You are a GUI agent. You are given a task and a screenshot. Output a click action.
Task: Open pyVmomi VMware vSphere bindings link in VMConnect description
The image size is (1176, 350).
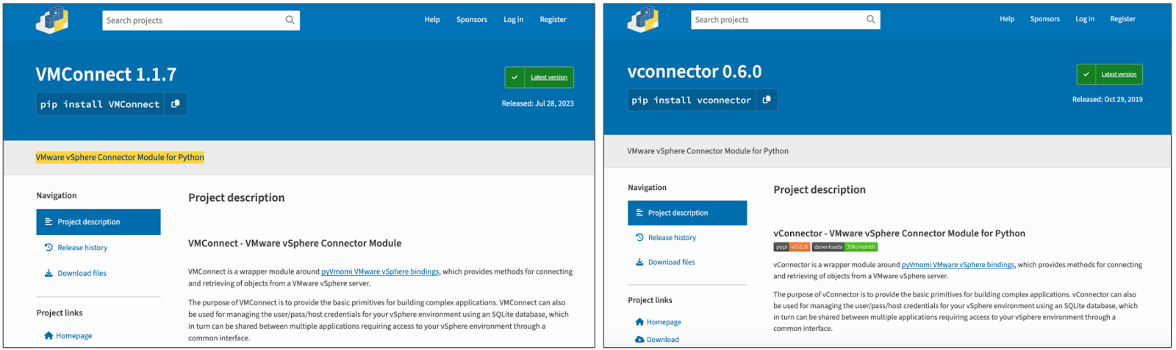pos(380,271)
